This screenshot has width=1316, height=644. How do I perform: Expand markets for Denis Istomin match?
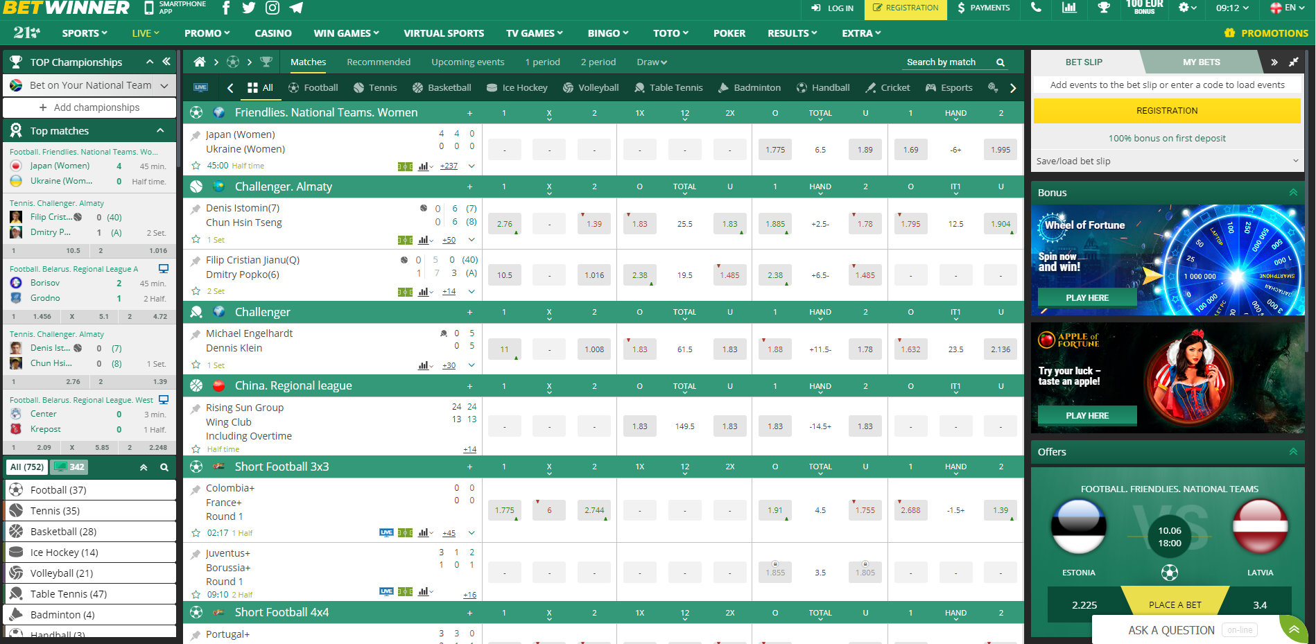[471, 240]
